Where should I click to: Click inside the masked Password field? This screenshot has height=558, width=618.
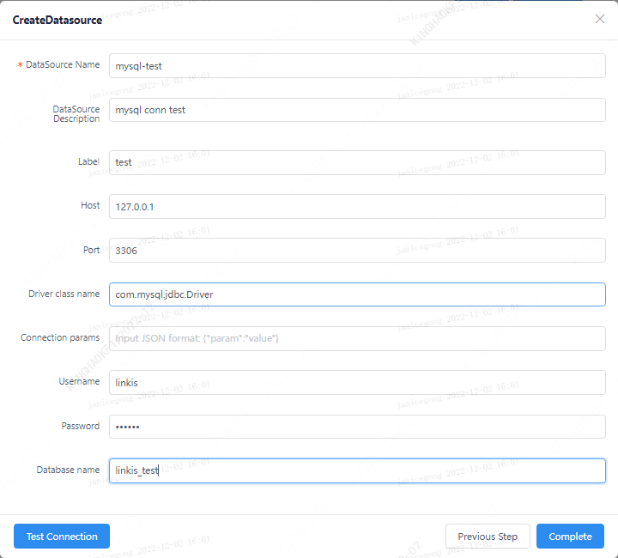[x=357, y=427]
